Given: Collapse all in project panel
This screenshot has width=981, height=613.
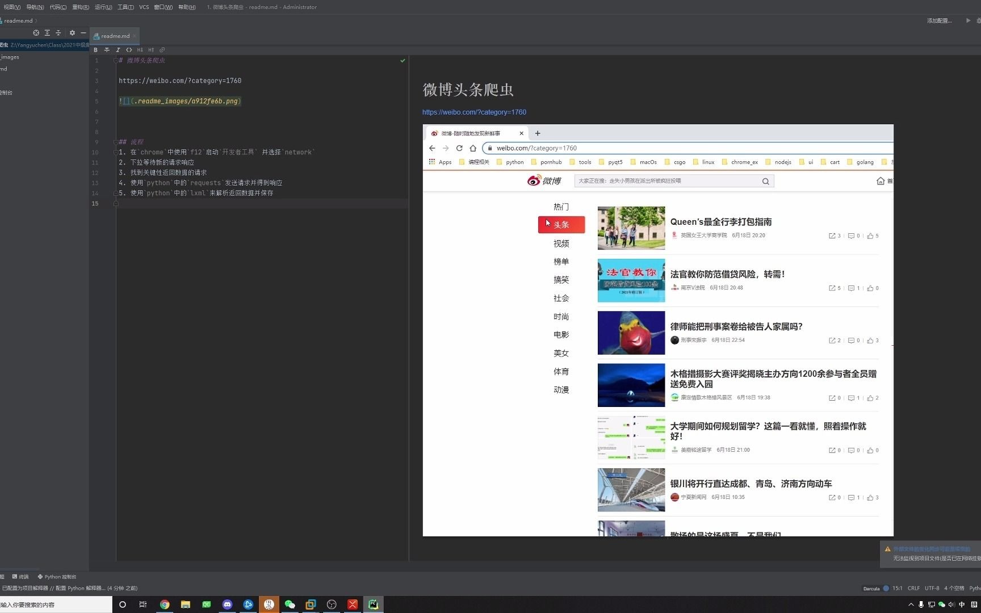Looking at the screenshot, I should [58, 33].
